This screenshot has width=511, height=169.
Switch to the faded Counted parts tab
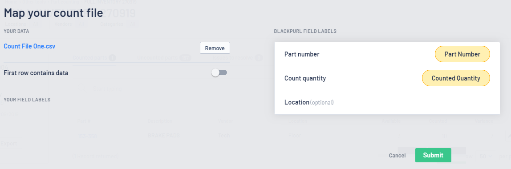[94, 58]
